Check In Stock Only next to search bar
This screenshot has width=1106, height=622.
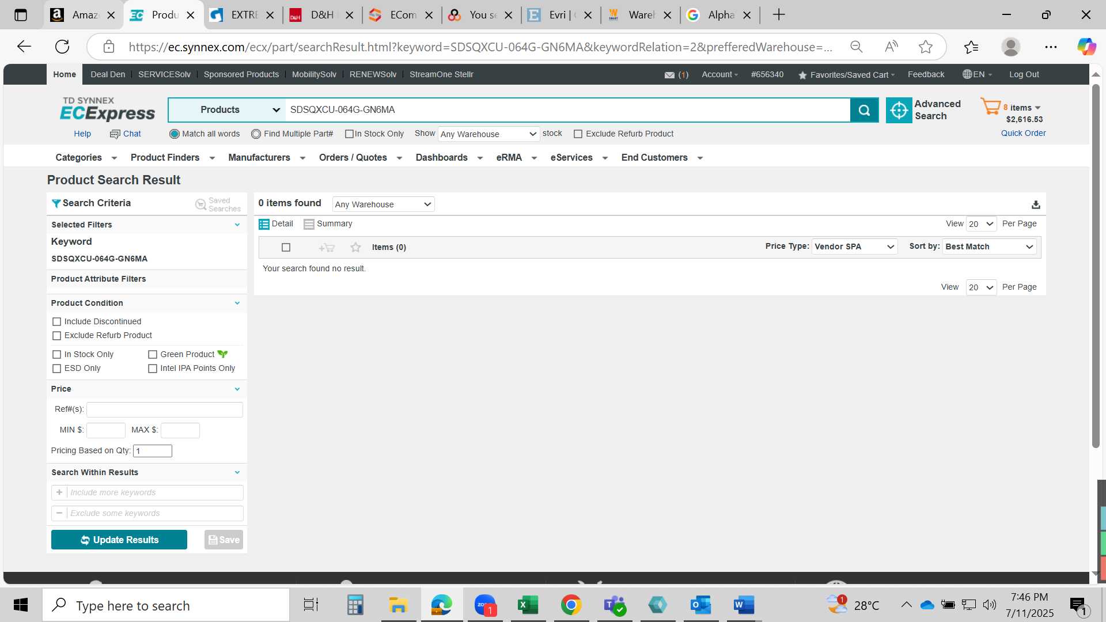[349, 134]
